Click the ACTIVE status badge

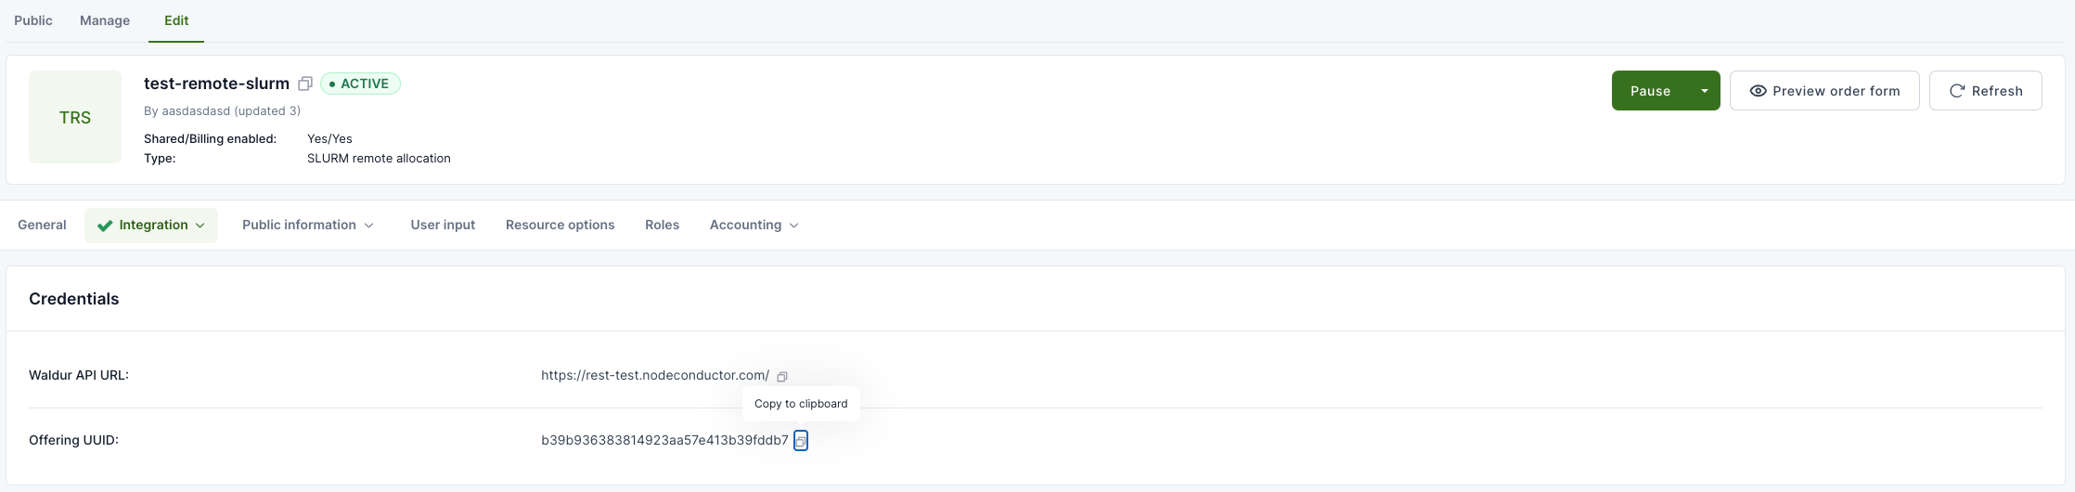click(x=360, y=84)
